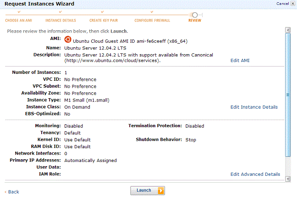Click the scrollbar down arrow
297x201 pixels.
coord(288,179)
